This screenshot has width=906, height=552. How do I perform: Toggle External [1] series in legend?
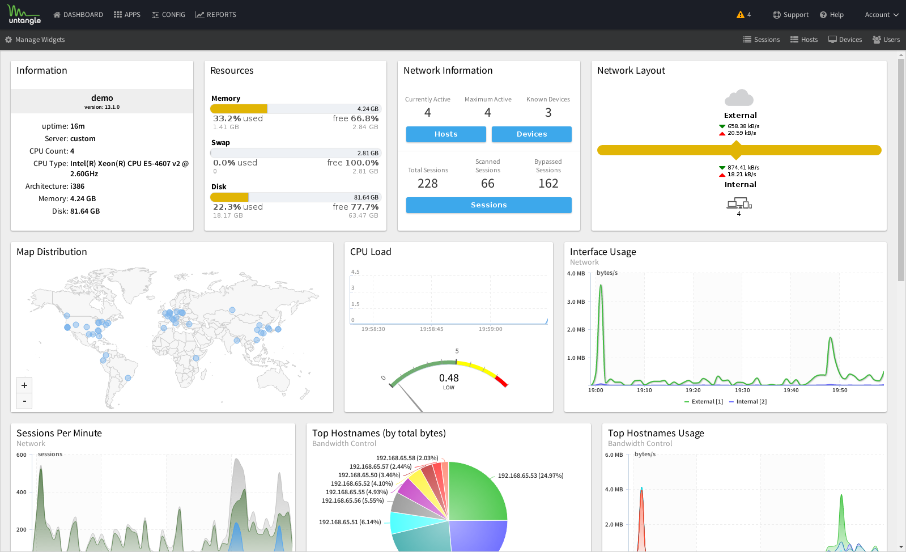(703, 402)
